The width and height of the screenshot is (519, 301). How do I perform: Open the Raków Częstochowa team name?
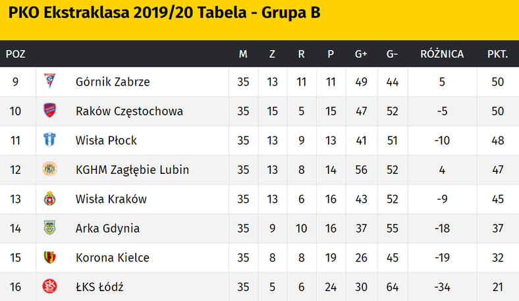coord(129,111)
